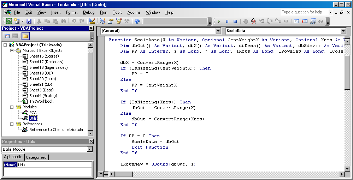Open the Format menu

coord(72,12)
